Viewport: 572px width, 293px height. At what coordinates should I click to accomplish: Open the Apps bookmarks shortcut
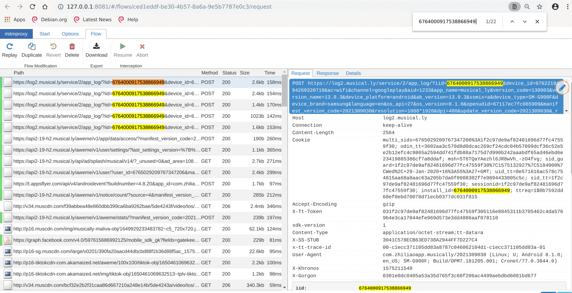[x=15, y=19]
